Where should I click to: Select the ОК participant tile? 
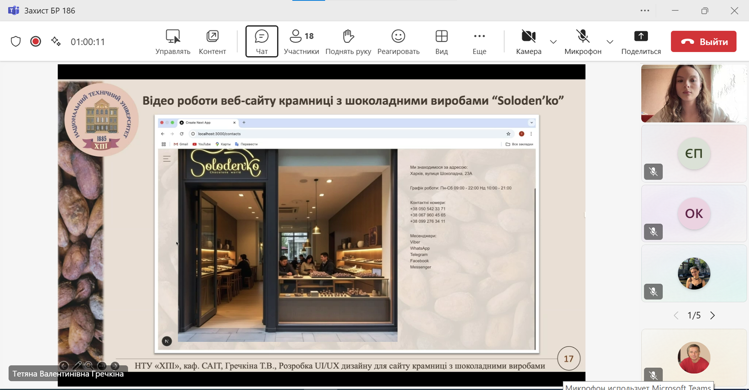[694, 213]
